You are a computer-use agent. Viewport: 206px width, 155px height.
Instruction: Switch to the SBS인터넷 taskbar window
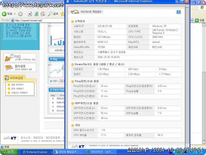(x=101, y=152)
